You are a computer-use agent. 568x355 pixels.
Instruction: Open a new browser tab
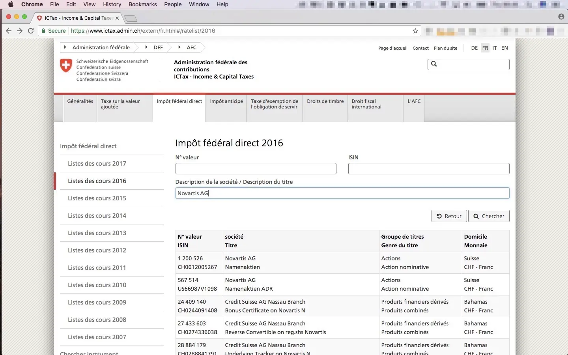click(131, 19)
